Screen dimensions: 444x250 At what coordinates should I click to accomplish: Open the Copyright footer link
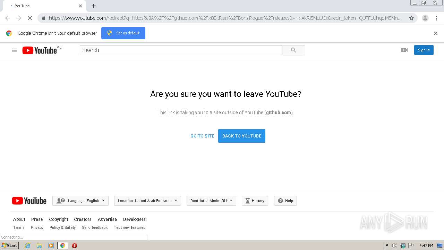click(59, 219)
